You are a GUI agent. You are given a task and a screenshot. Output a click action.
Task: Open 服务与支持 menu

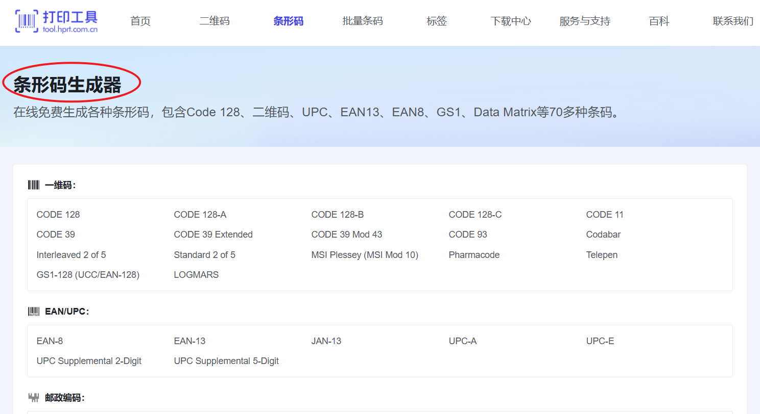[585, 21]
